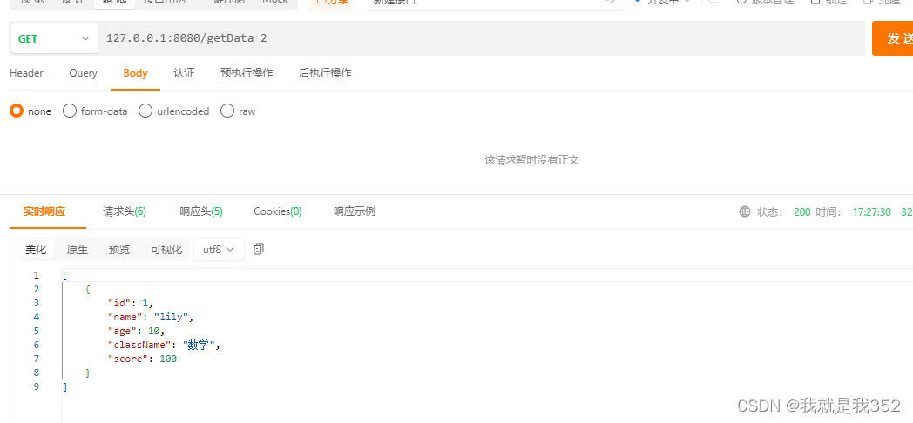The height and width of the screenshot is (423, 913).
Task: Open the utf8 encoding dropdown
Action: pyautogui.click(x=219, y=250)
